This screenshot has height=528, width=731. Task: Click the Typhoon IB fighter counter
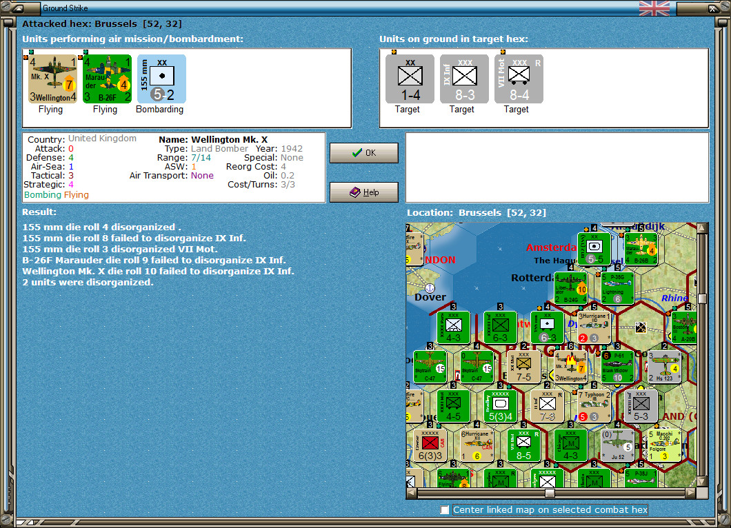click(x=594, y=407)
